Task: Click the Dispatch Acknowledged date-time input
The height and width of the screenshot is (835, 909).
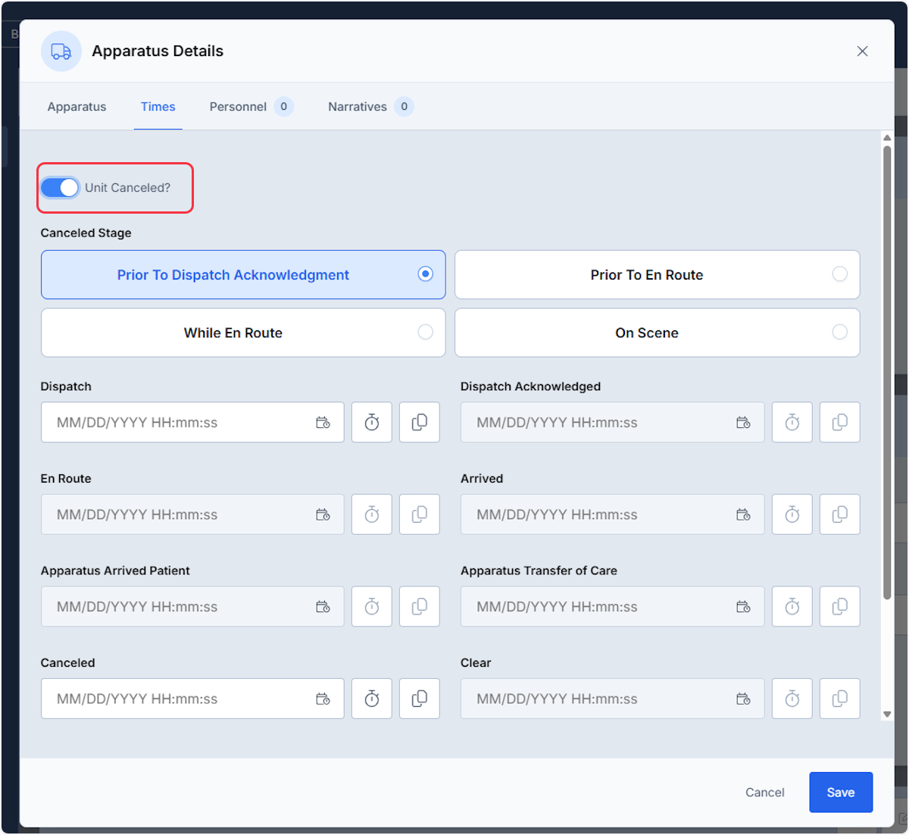Action: coord(612,422)
